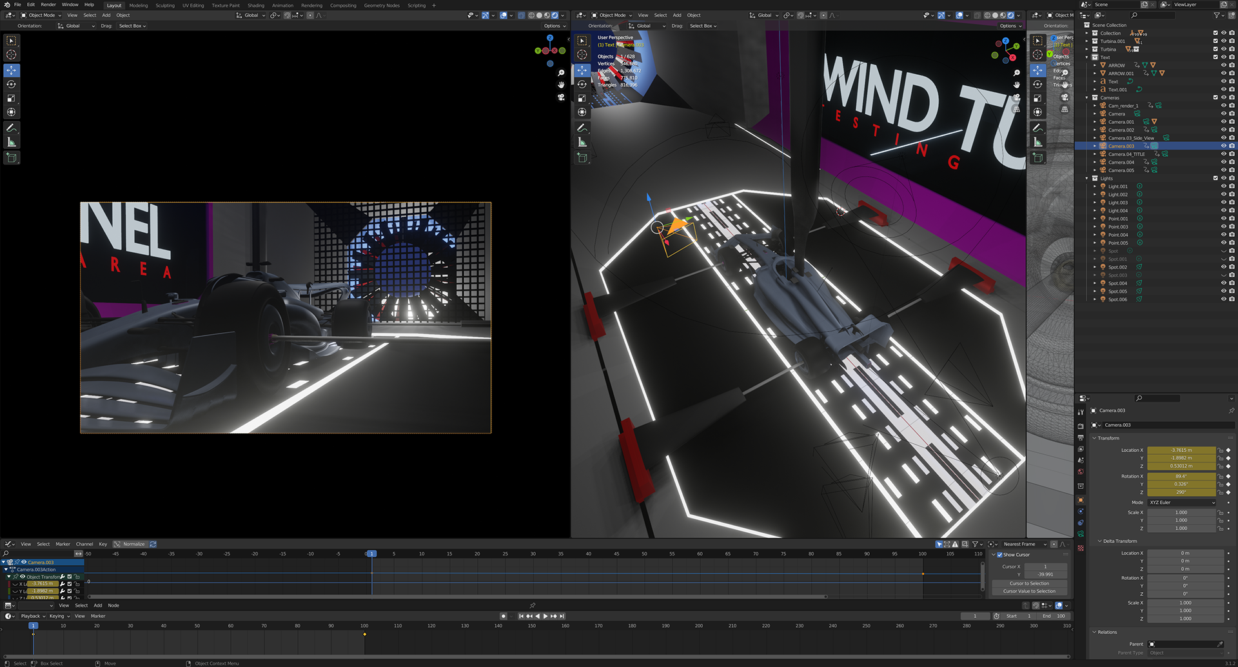Toggle the Show Cursor checkbox

point(1000,555)
